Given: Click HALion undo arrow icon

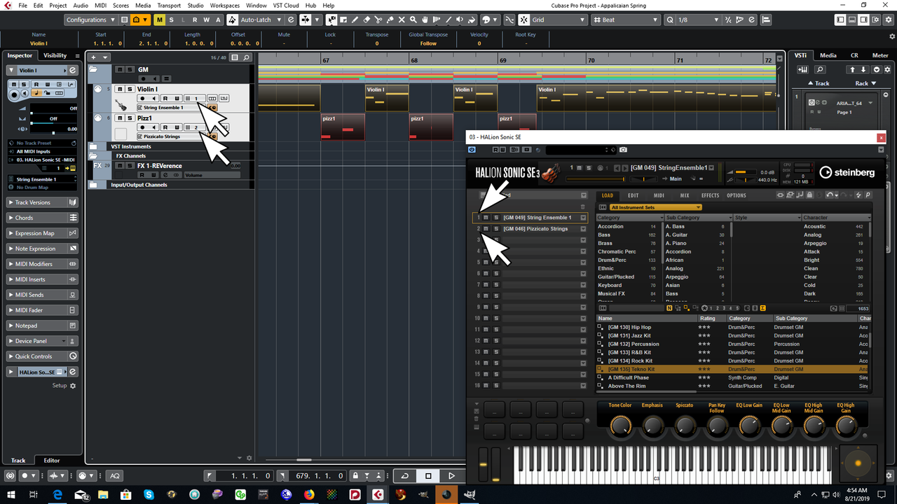Looking at the screenshot, I should click(830, 195).
